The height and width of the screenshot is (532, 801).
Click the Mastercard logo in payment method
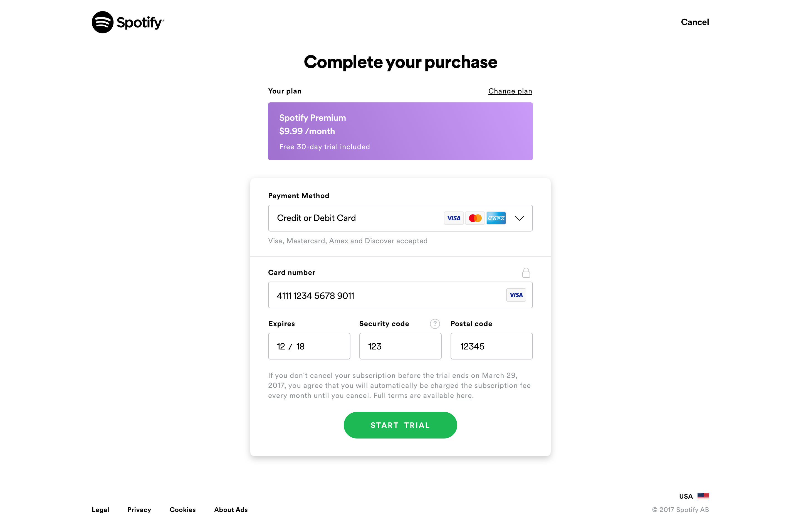[475, 218]
